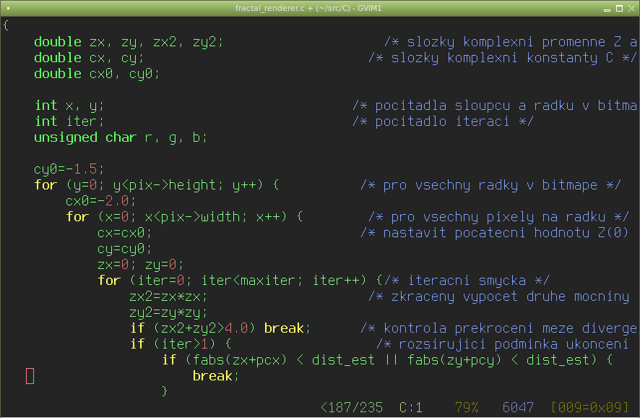Click 'fabs(zx+pcx) < dist_est' expression
640x418 pixels.
[x=283, y=360]
